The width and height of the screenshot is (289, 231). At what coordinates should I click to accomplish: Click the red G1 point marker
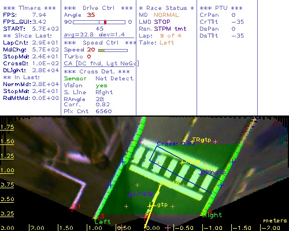click(x=72, y=208)
